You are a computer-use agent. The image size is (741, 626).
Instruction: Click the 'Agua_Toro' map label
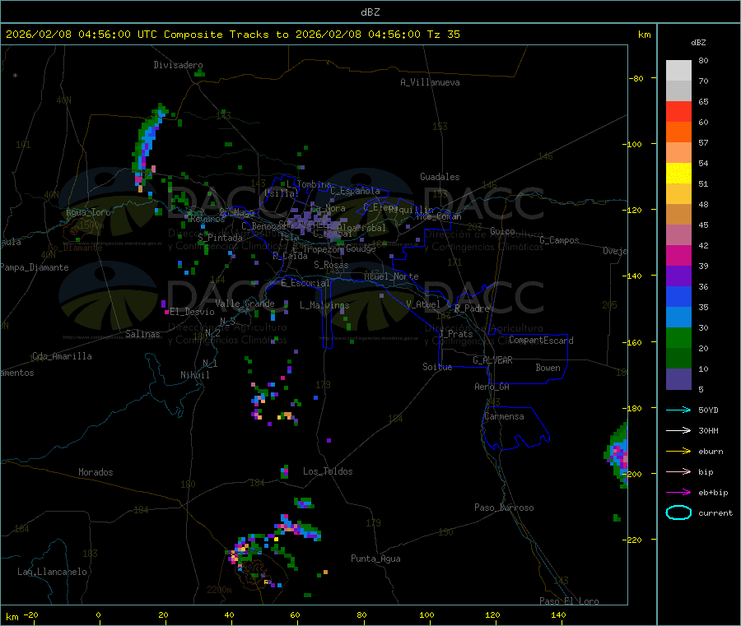tap(88, 212)
